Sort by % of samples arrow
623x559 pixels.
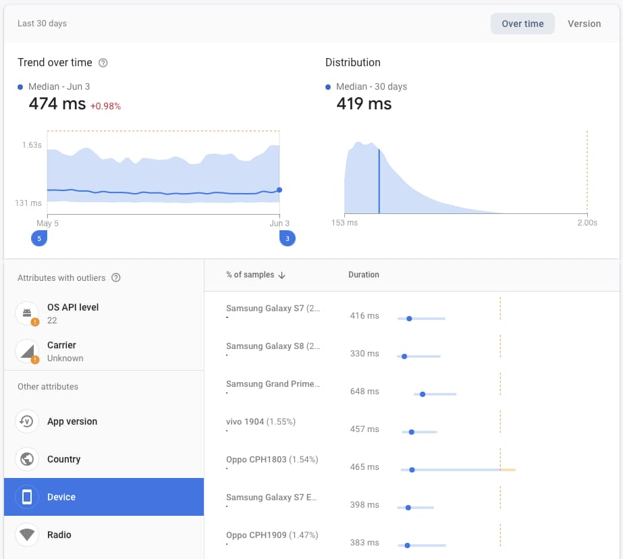click(281, 275)
